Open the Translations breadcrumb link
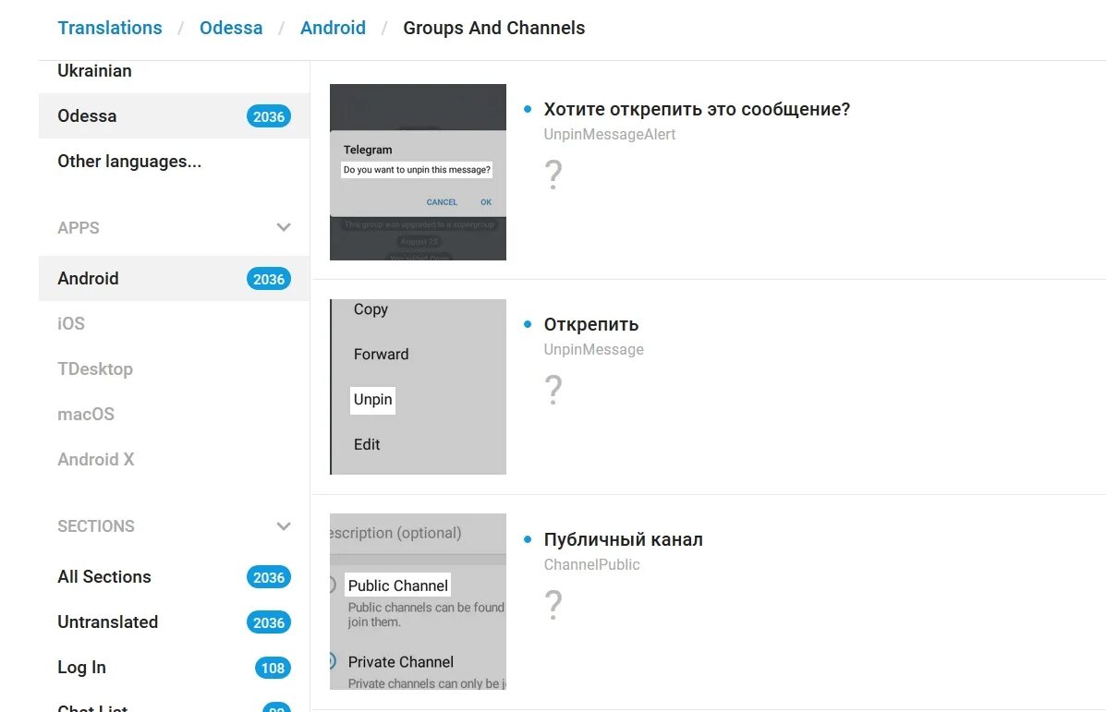The width and height of the screenshot is (1106, 712). click(x=110, y=28)
